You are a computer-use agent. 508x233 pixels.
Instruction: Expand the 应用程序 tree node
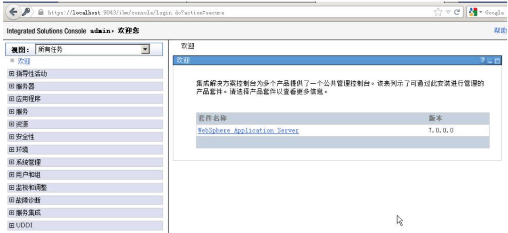pyautogui.click(x=12, y=99)
